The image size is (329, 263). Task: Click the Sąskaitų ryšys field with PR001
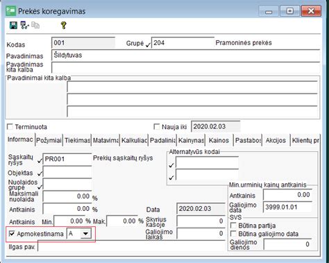point(67,159)
